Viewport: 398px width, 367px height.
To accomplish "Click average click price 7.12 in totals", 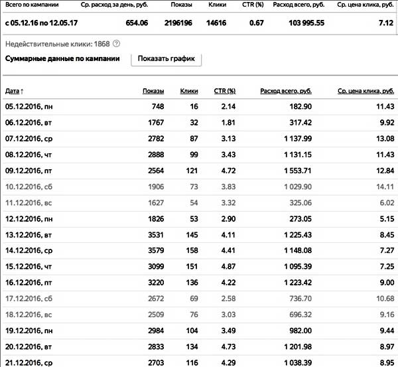I will [x=386, y=23].
